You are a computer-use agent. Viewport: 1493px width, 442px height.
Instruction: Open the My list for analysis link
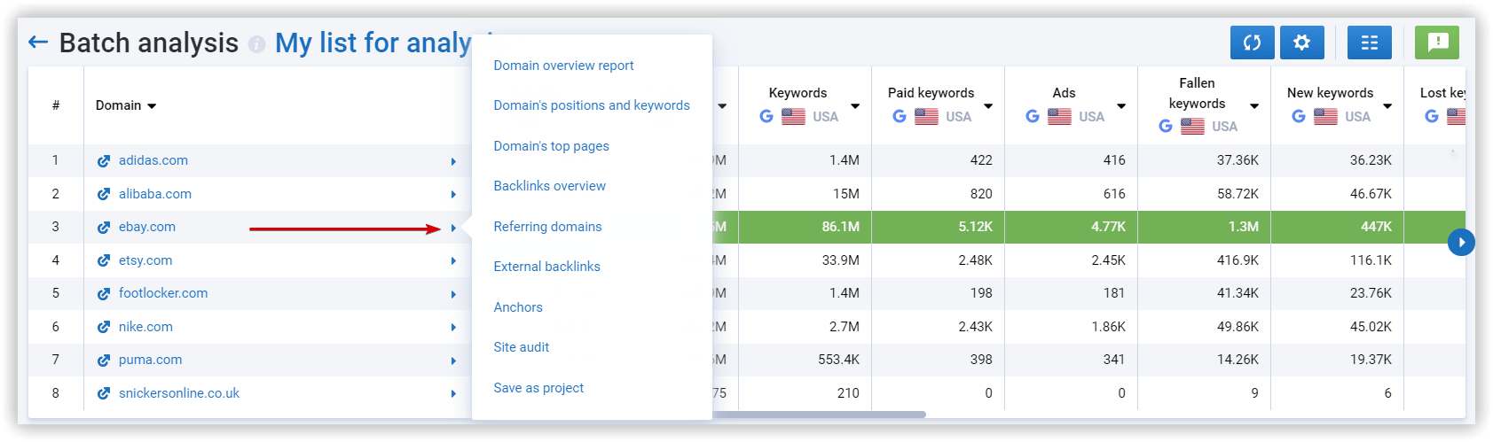point(373,43)
